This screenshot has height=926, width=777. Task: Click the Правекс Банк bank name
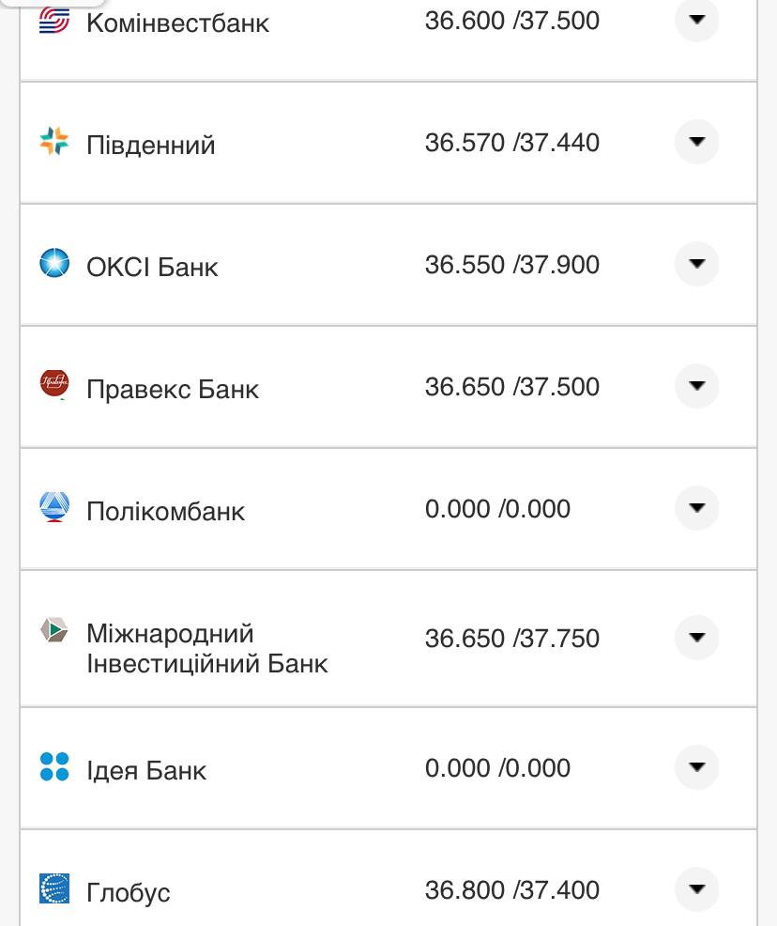[172, 388]
